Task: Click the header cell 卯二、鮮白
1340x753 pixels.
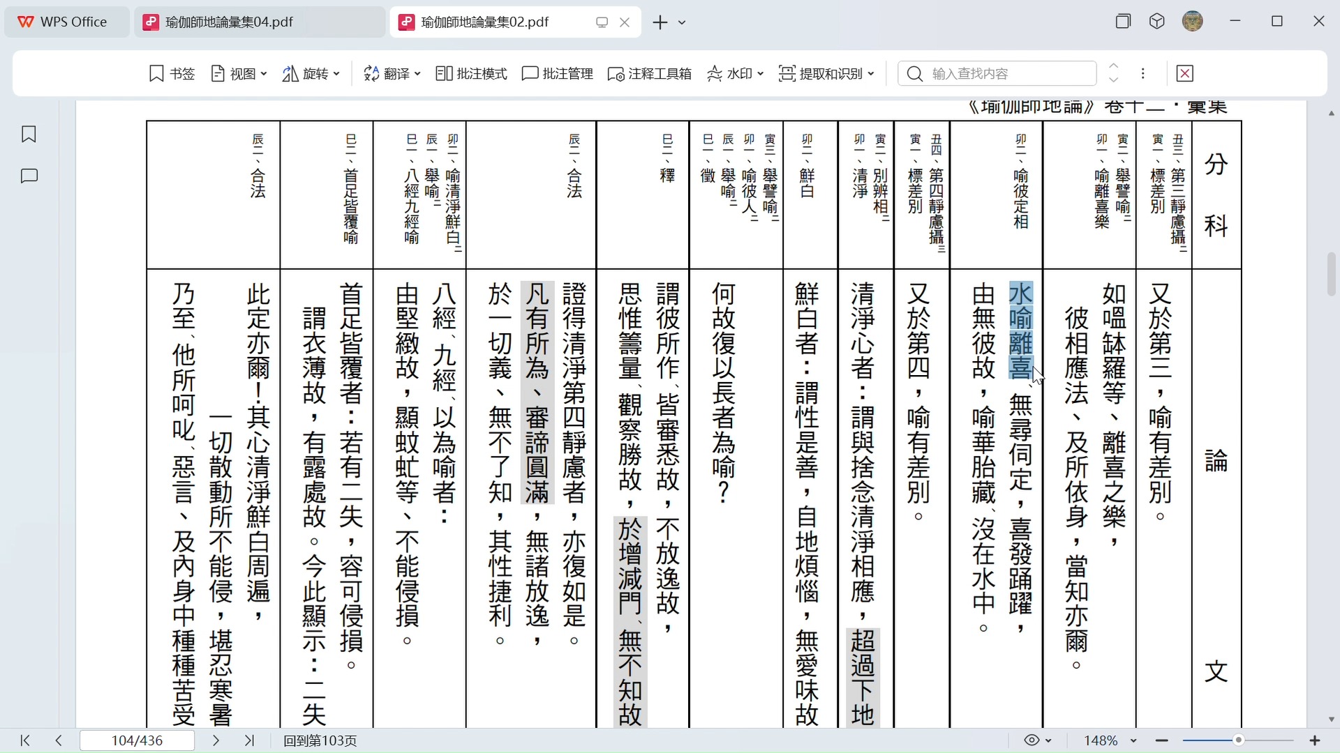Action: click(807, 166)
